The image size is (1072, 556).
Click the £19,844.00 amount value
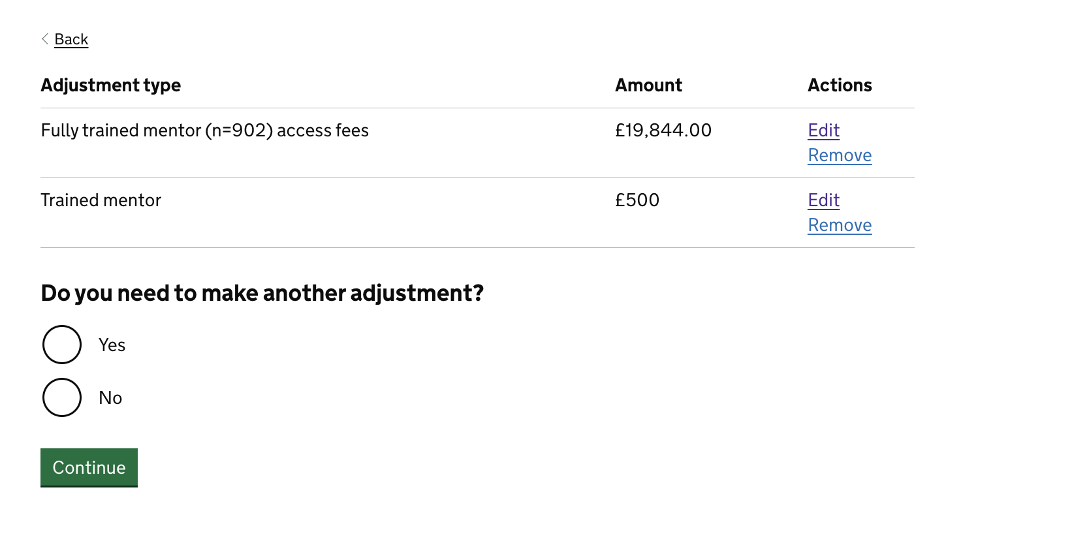pyautogui.click(x=663, y=130)
